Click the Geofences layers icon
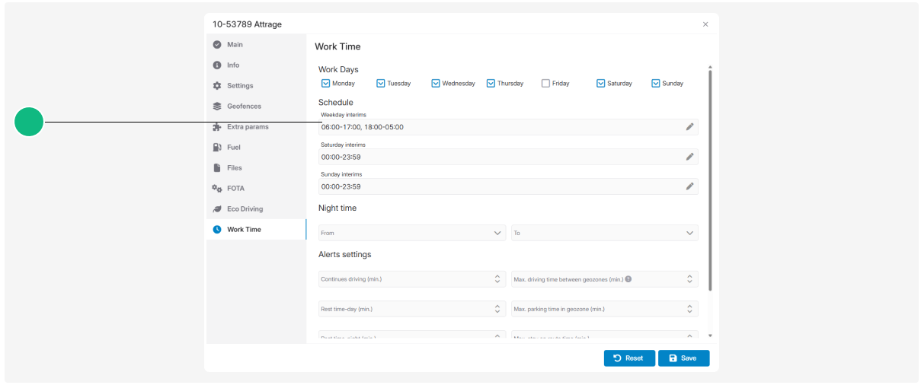This screenshot has height=385, width=921. (217, 107)
